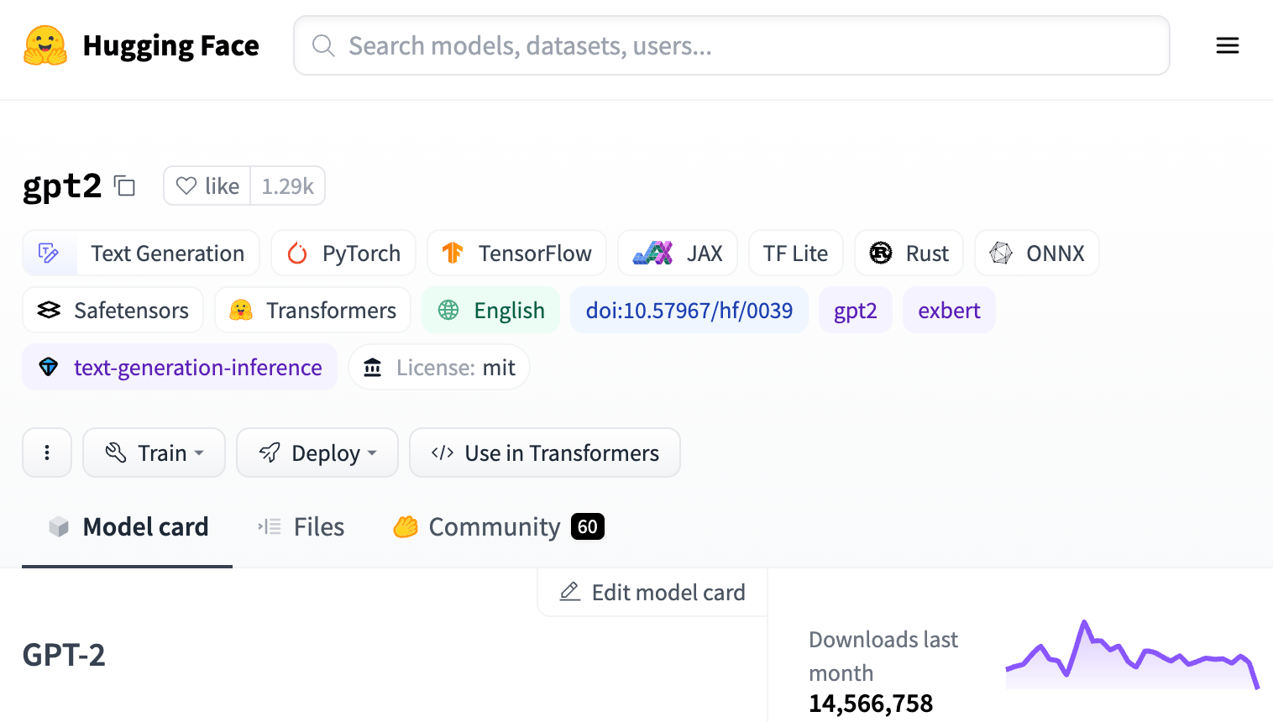Toggle like on the gpt2 model
The image size is (1273, 722).
pyautogui.click(x=206, y=186)
